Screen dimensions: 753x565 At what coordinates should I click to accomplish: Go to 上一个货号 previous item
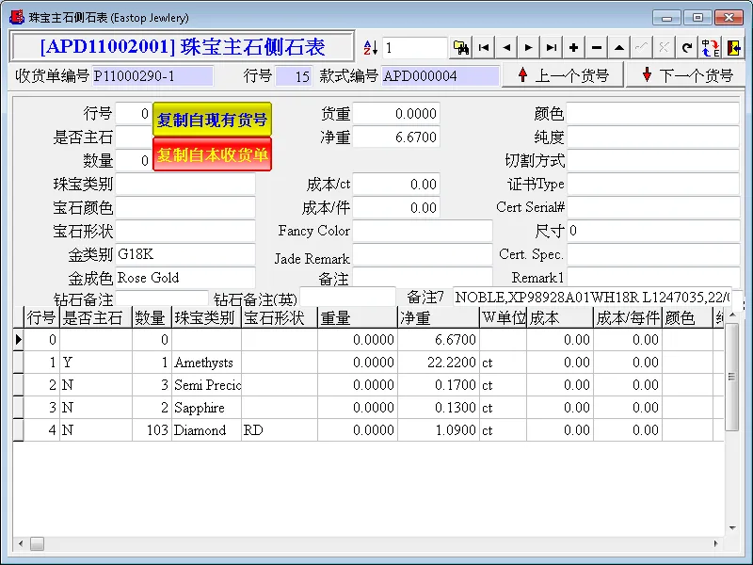point(562,76)
